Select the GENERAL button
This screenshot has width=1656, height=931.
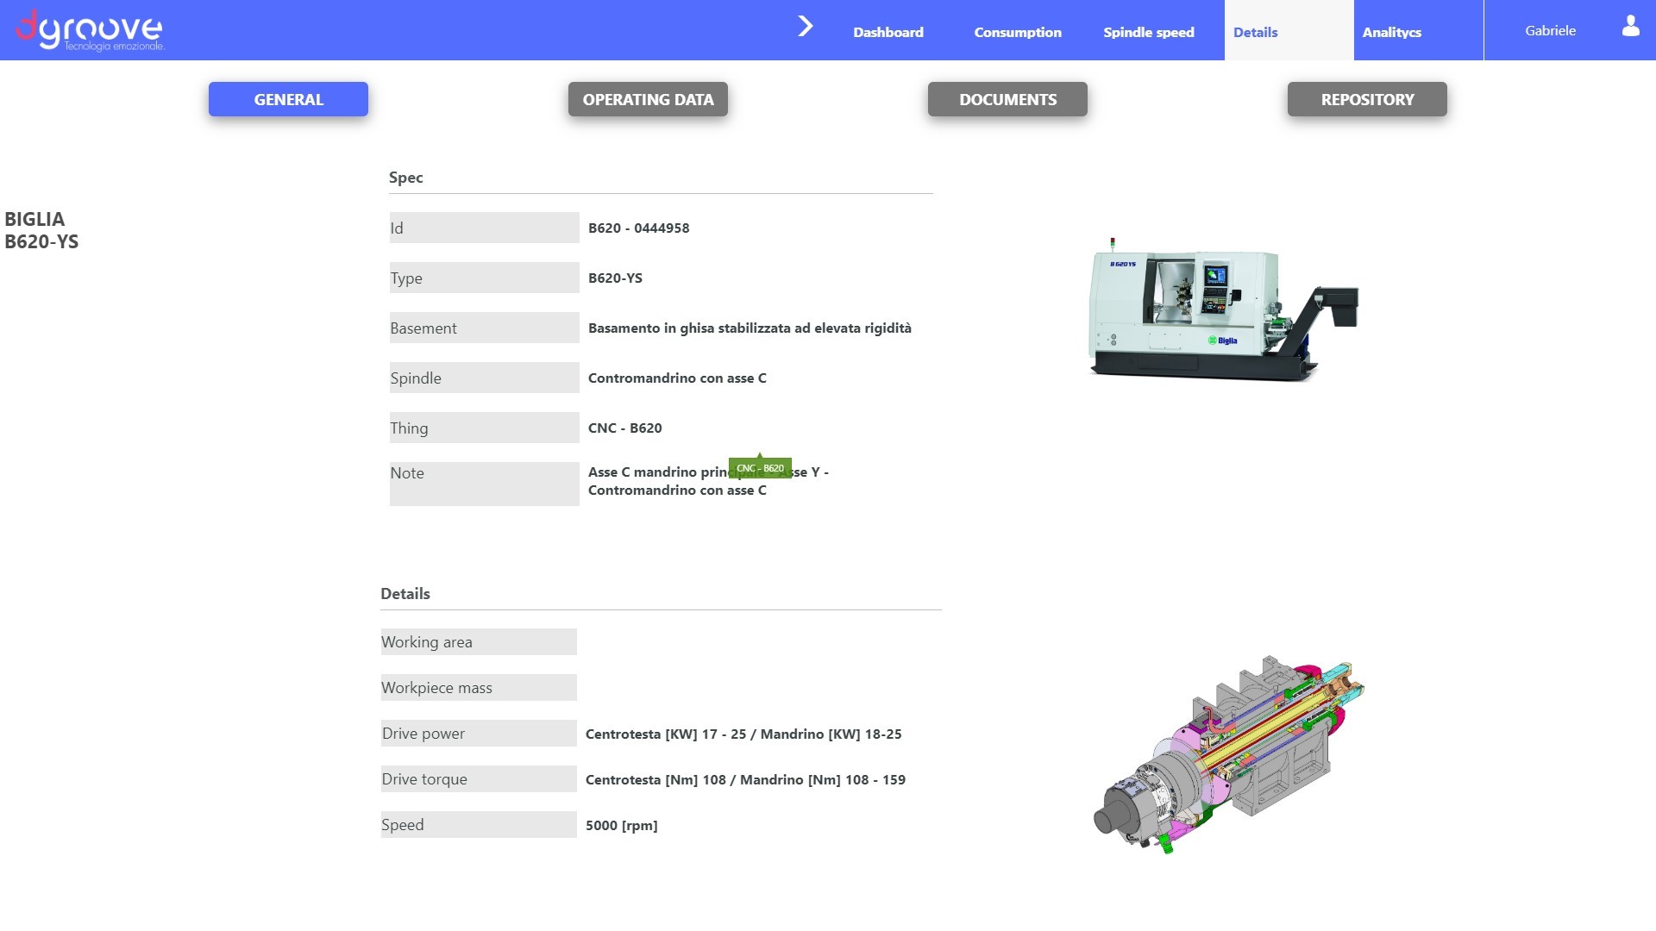tap(288, 99)
